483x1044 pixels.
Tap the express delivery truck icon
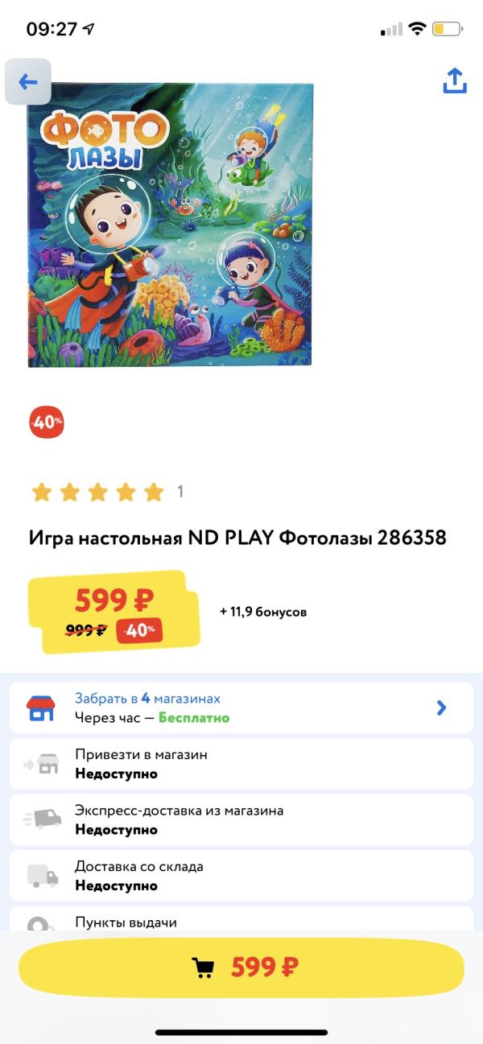42,819
